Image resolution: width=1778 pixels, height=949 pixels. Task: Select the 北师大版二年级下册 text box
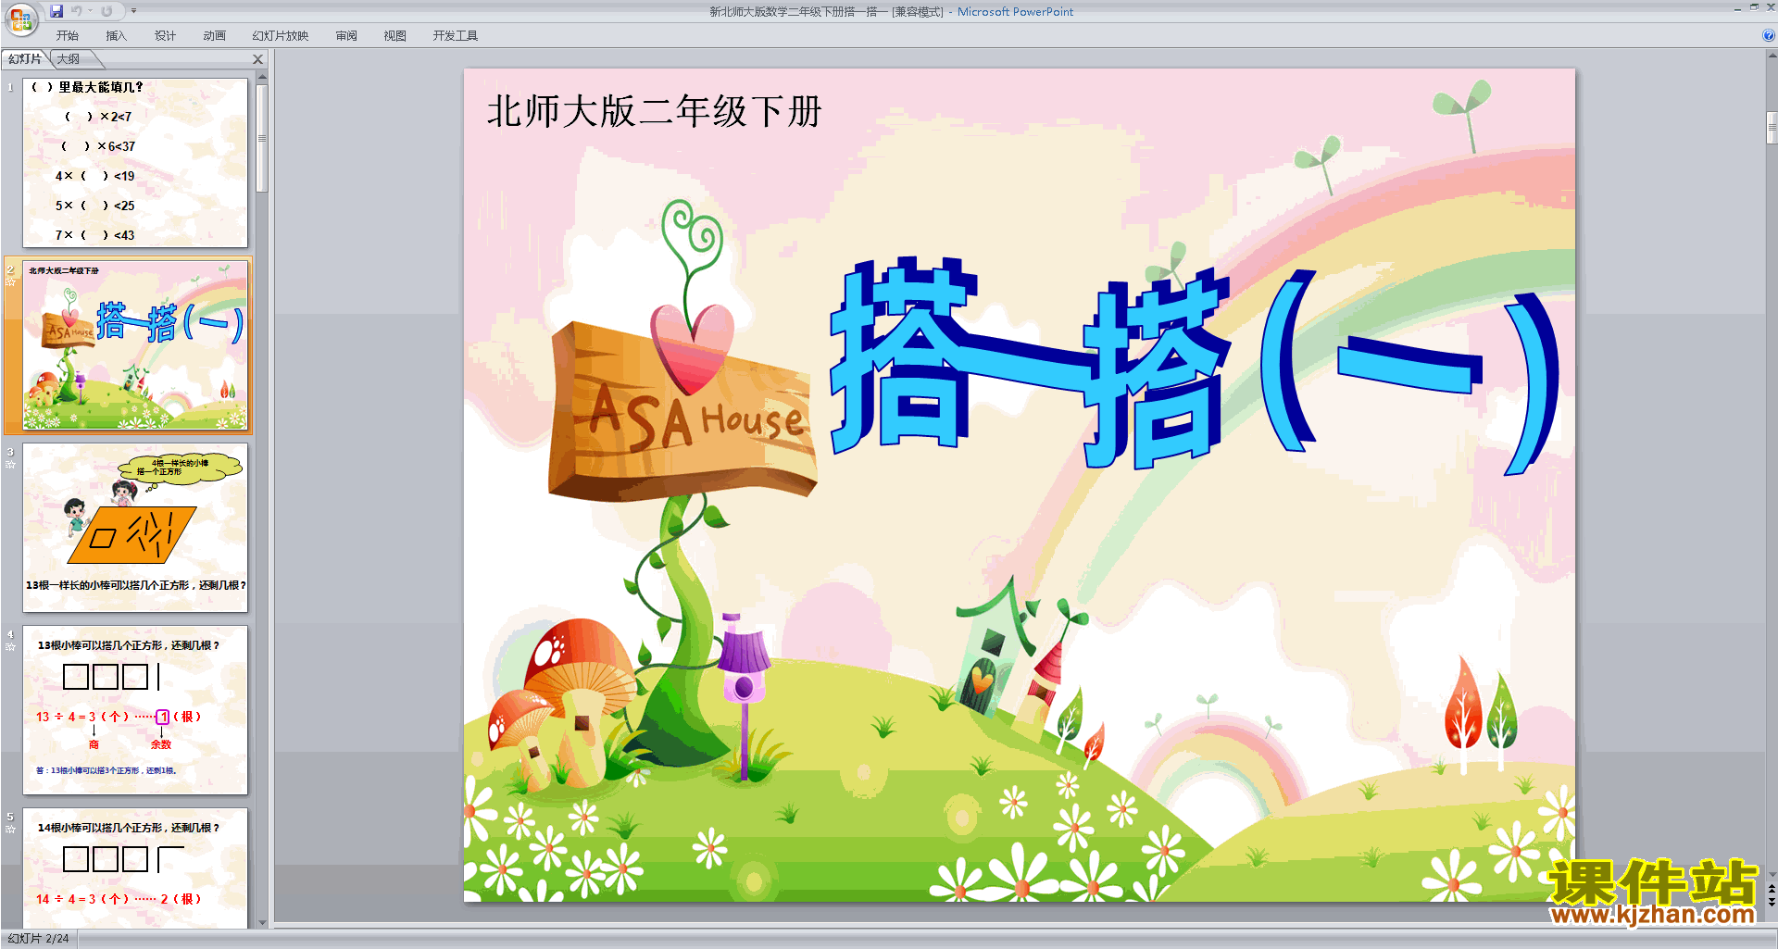coord(654,112)
